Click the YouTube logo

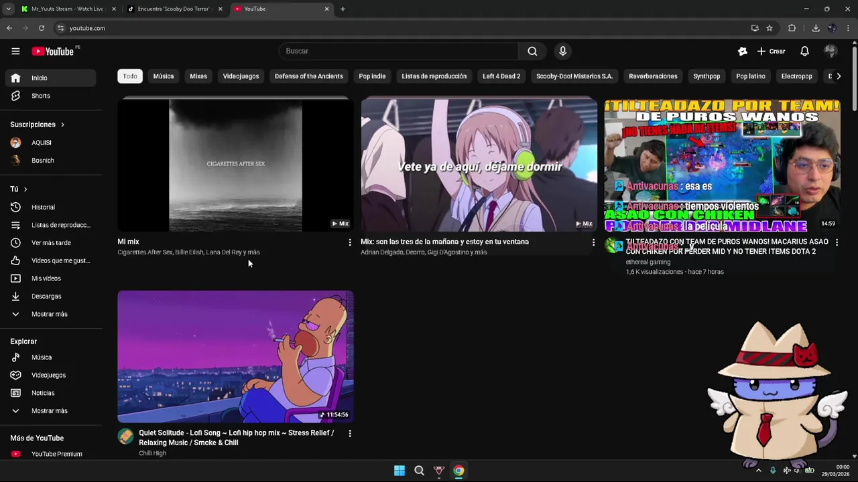(x=54, y=52)
